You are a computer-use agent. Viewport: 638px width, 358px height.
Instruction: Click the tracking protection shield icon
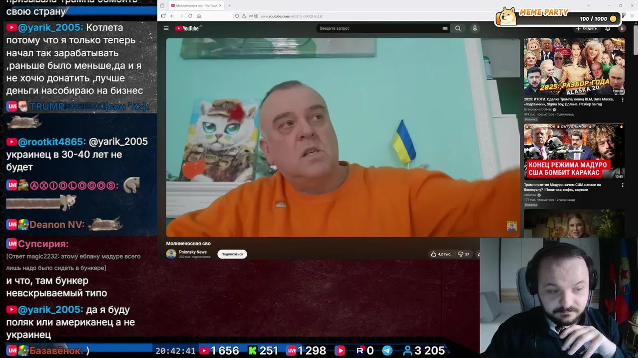point(237,16)
